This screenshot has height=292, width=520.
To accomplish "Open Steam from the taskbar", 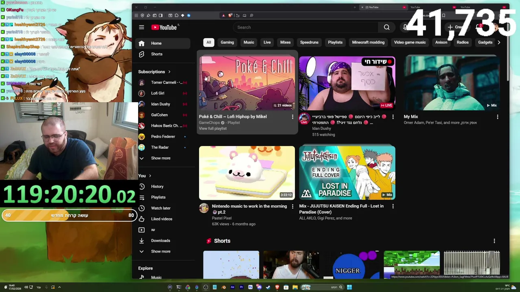I will [268, 287].
